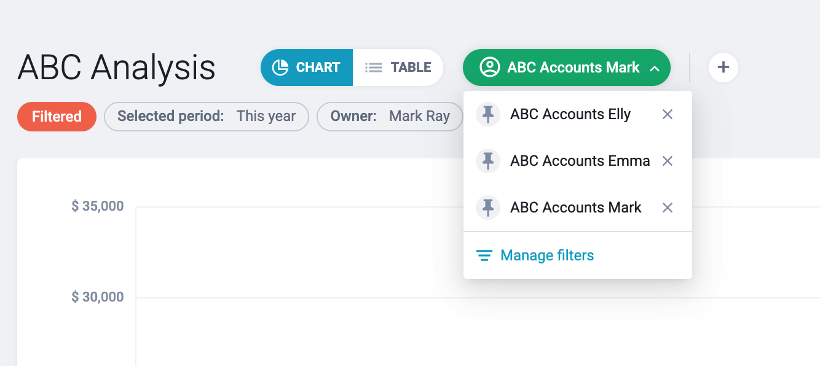This screenshot has height=366, width=820.
Task: Click the red Filtered badge
Action: click(57, 117)
